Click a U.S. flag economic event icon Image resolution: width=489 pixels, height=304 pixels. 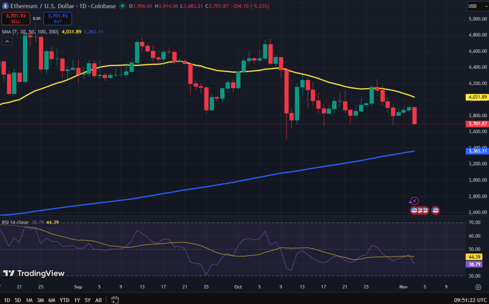(415, 210)
